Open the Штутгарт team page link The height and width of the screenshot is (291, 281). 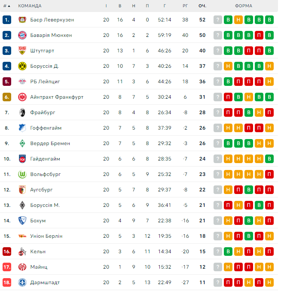point(42,51)
